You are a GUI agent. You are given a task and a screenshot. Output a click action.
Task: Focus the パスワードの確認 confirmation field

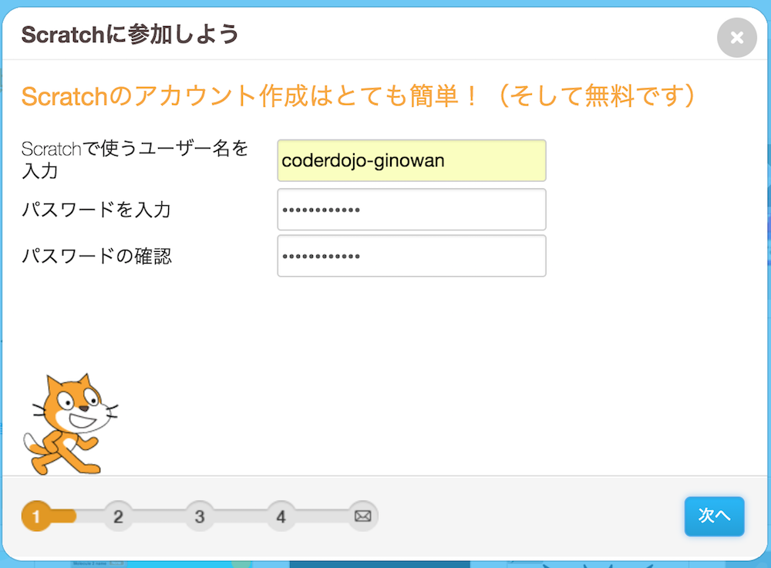pos(412,256)
